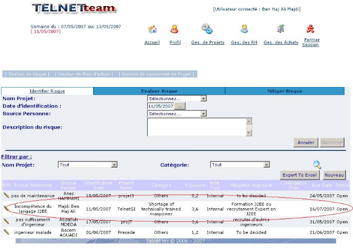The image size is (353, 252).
Task: Click the Accueil home icon
Action: [x=152, y=29]
